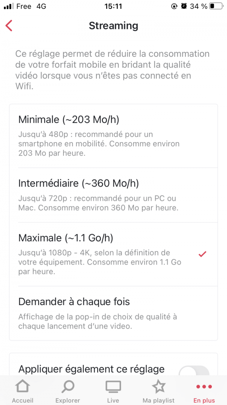
Task: Tap the Streaming page title
Action: [x=113, y=26]
